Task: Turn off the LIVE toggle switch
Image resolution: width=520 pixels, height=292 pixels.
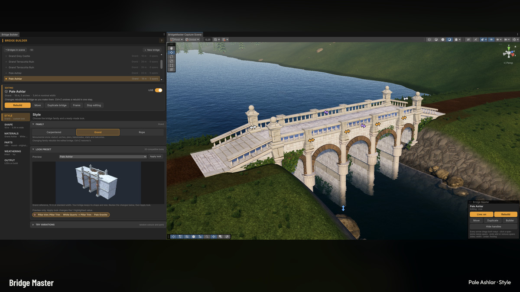Action: point(159,90)
